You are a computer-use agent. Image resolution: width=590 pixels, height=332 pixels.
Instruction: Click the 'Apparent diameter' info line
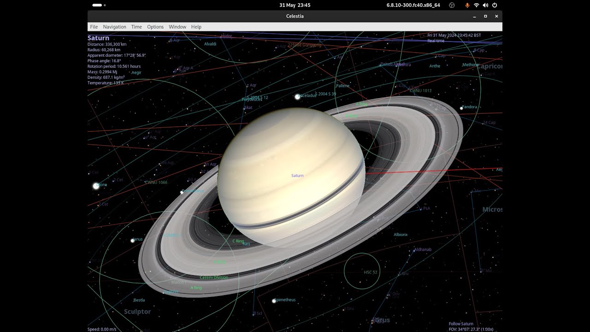(117, 55)
